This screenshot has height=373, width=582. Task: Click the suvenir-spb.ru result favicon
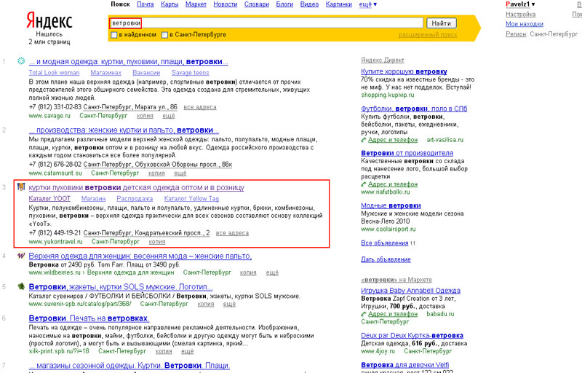point(21,286)
